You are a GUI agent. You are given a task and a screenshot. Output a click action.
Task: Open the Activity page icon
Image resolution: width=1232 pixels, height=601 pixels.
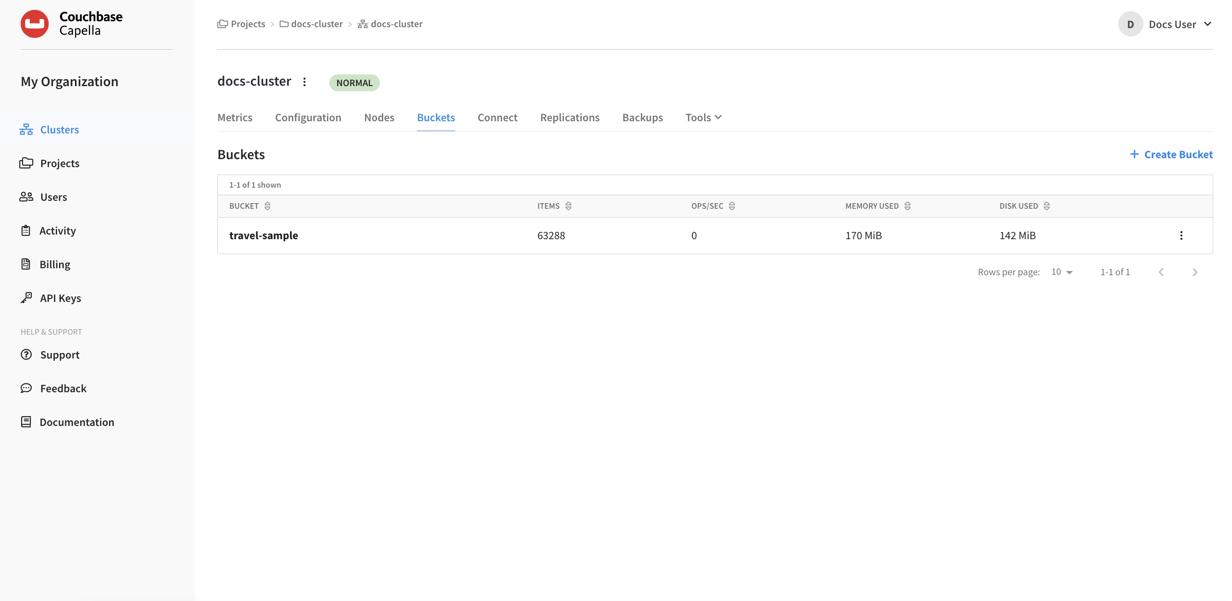click(x=26, y=230)
